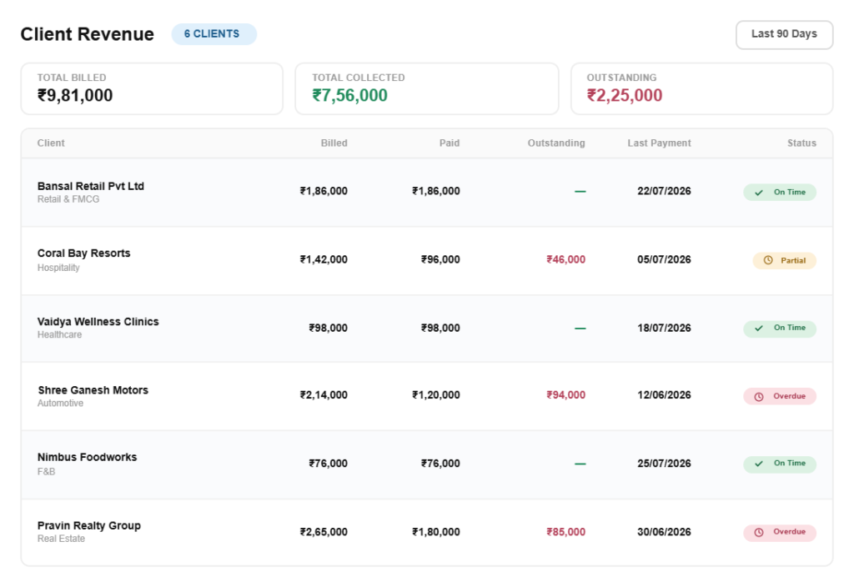The image size is (854, 587).
Task: Click the ₹2,65,000 billed amount
Action: pos(324,532)
